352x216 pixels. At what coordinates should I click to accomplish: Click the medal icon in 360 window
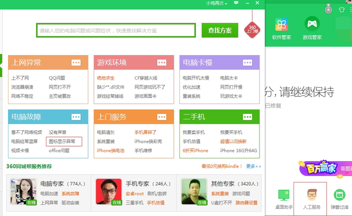tap(328, 9)
